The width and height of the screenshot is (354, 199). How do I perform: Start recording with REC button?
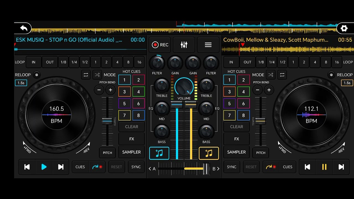tap(160, 45)
